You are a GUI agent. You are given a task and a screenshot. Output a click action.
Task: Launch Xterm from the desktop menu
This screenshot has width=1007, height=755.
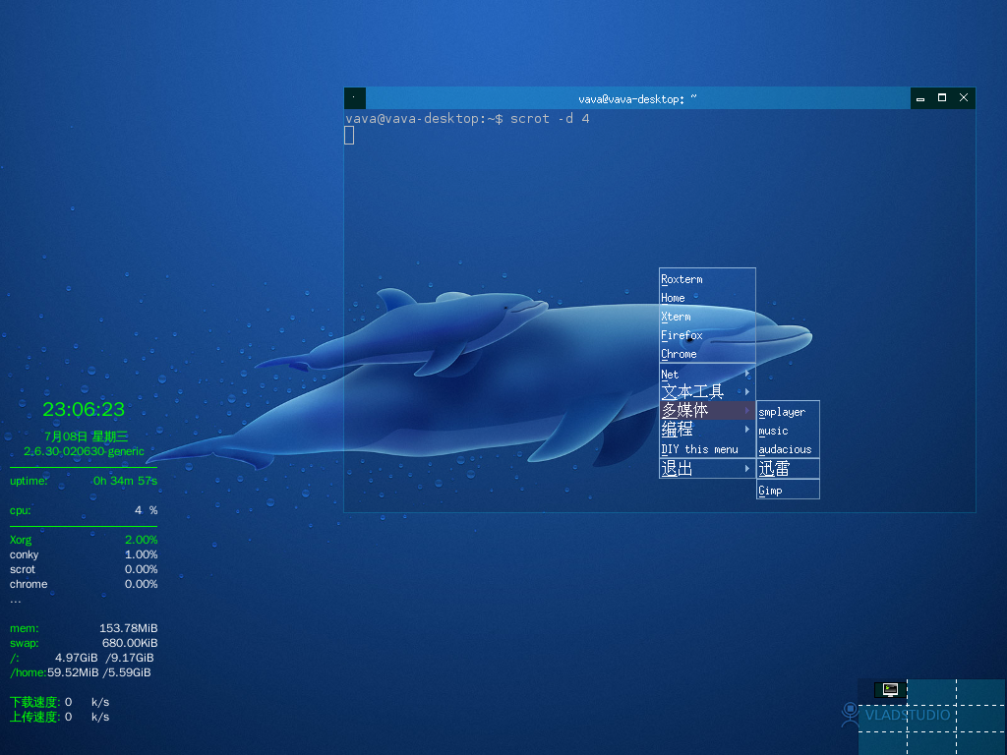[707, 317]
